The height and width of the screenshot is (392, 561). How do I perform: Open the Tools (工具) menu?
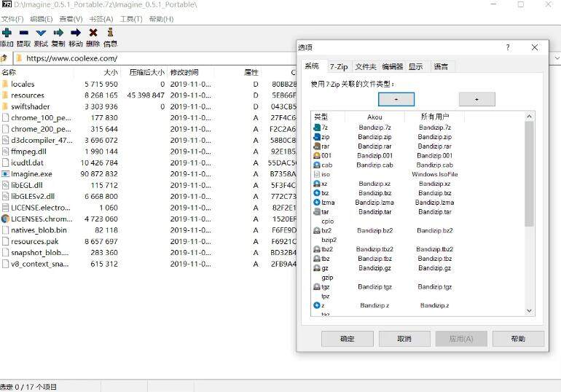tap(131, 19)
